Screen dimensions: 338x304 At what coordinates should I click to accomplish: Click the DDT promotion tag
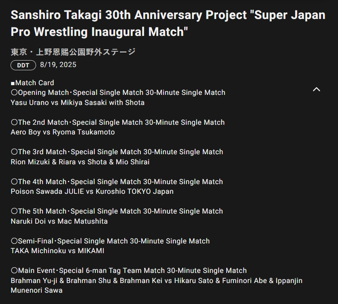click(23, 65)
